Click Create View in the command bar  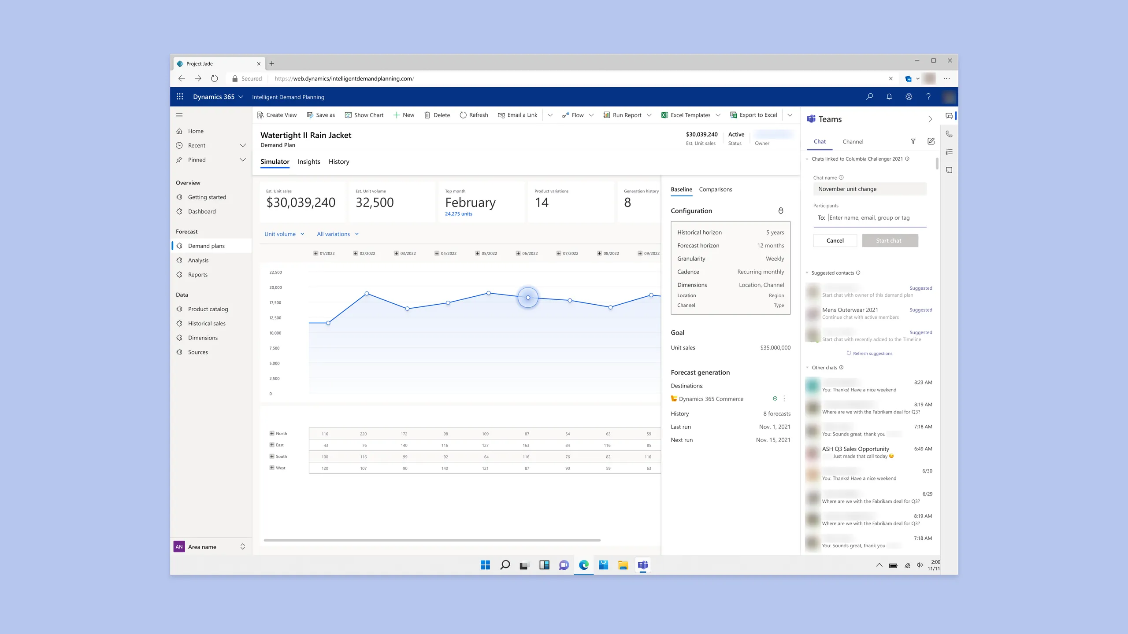pos(277,115)
